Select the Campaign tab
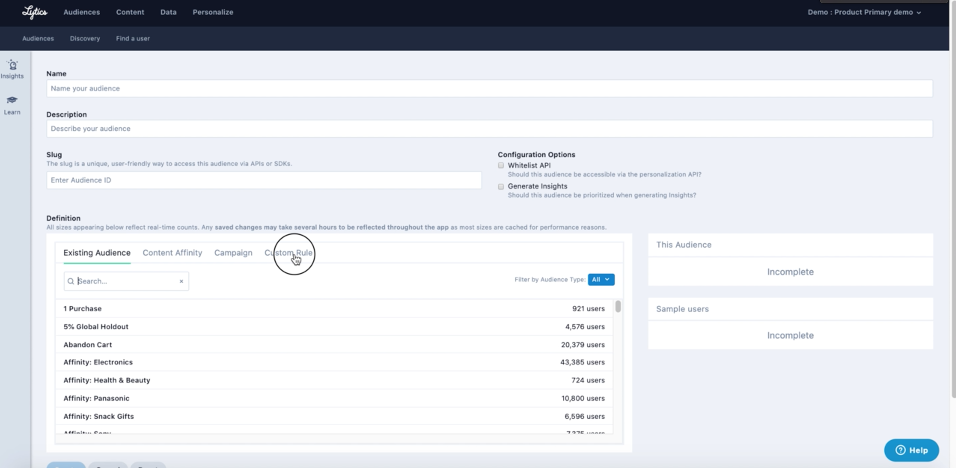The height and width of the screenshot is (468, 956). point(233,253)
